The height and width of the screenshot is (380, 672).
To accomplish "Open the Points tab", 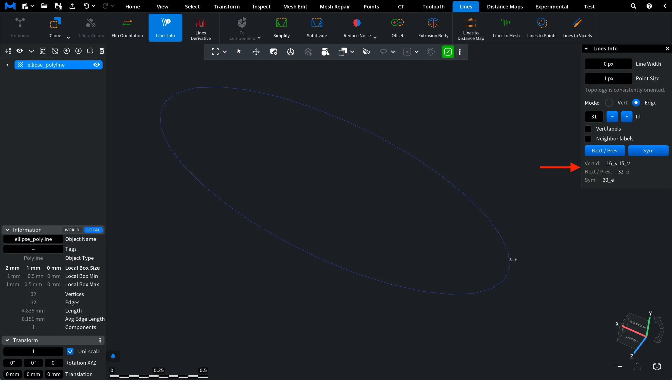I will (x=371, y=7).
